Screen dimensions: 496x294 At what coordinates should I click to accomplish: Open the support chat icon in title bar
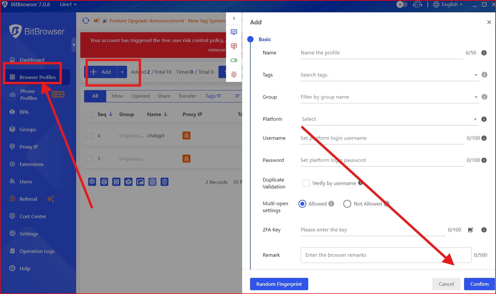point(418,4)
